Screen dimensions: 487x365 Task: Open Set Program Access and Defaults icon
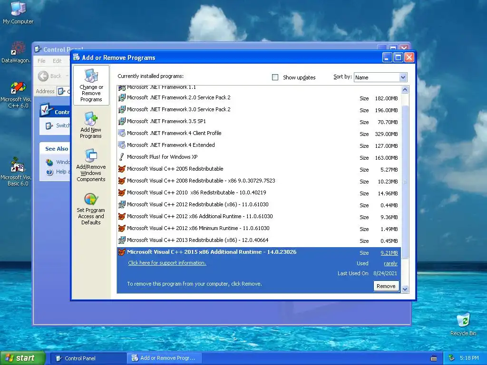pyautogui.click(x=91, y=209)
